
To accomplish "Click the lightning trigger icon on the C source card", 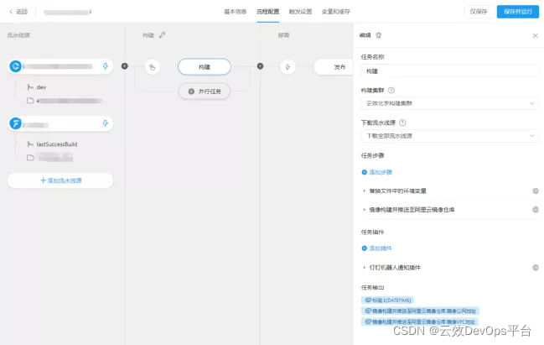I will tap(106, 66).
